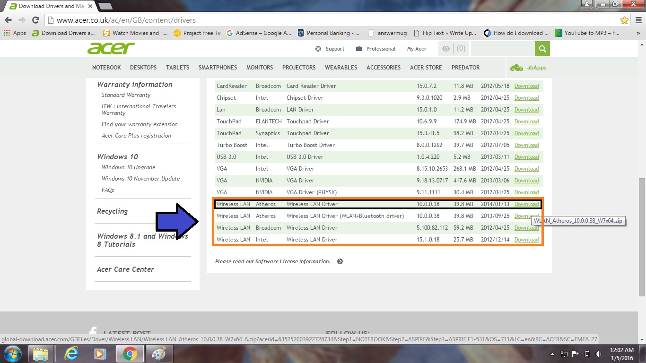Open Windows 10 Upgrade link
Viewport: 646px width, 363px height.
tap(128, 167)
